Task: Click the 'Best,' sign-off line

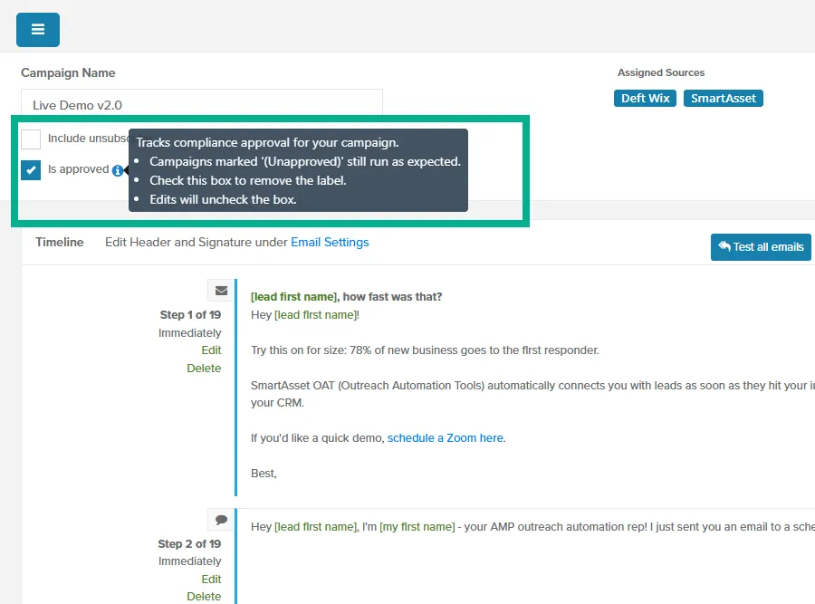Action: click(264, 474)
